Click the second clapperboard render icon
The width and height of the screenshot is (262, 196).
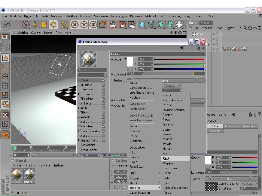coord(122,25)
